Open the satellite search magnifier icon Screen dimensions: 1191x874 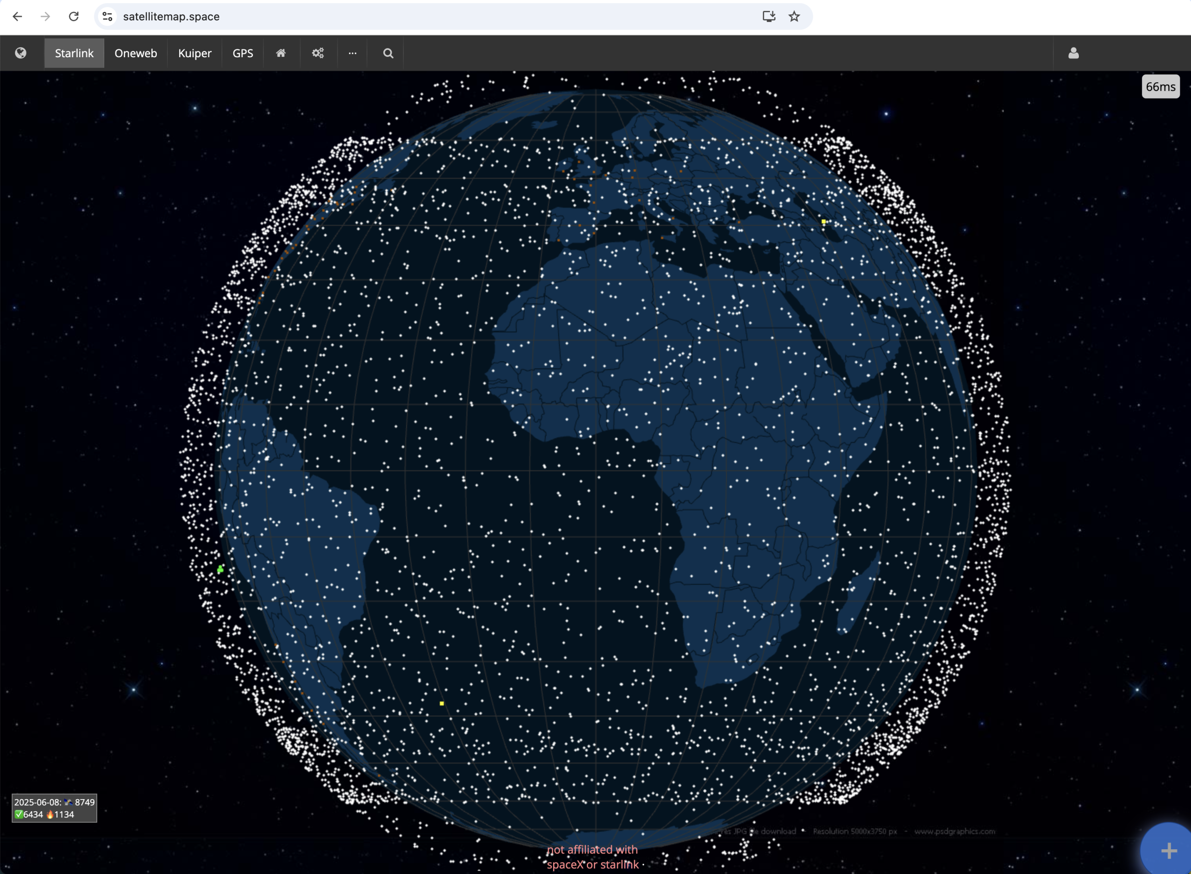point(388,53)
